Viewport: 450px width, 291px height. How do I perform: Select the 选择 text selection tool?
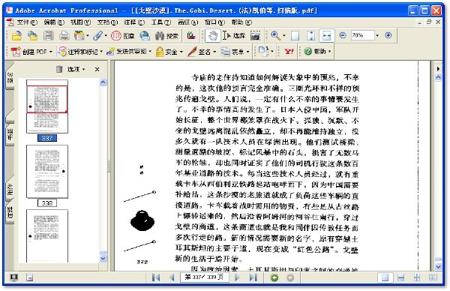233,35
